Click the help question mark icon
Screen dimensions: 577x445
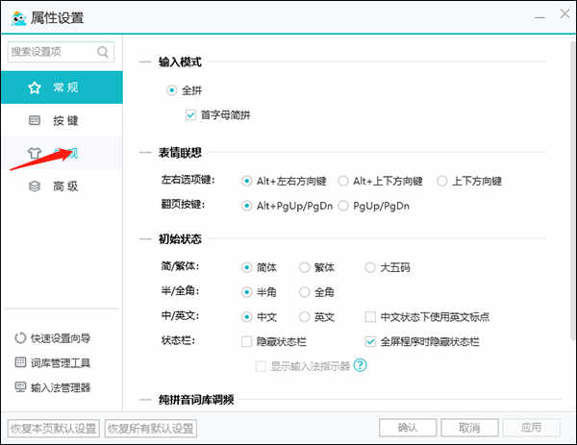tap(360, 365)
